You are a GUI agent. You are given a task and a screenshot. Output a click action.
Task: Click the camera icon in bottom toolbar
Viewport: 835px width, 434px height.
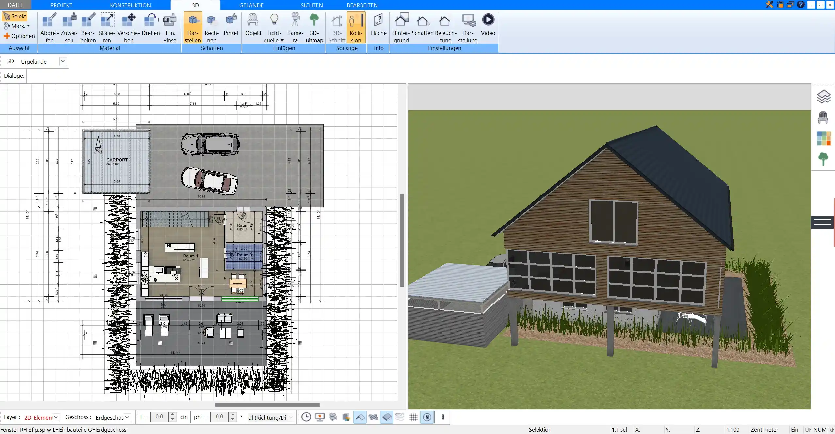333,417
